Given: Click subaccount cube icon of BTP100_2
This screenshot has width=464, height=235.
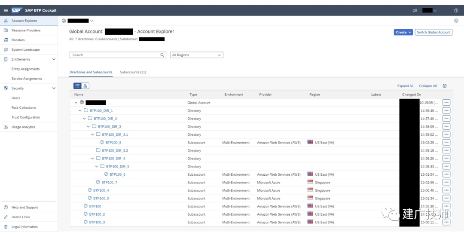Looking at the screenshot, I should coord(85,214).
